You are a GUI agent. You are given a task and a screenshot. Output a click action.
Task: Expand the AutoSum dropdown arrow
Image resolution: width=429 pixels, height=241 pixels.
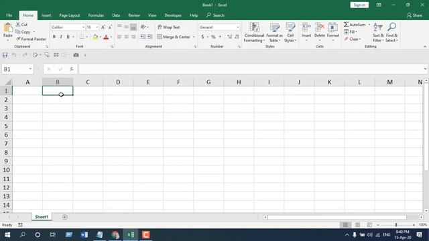point(369,25)
